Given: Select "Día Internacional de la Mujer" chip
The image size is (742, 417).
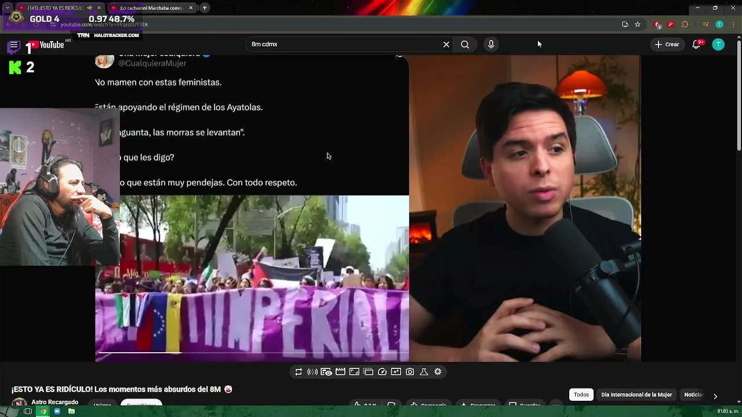Looking at the screenshot, I should 636,395.
